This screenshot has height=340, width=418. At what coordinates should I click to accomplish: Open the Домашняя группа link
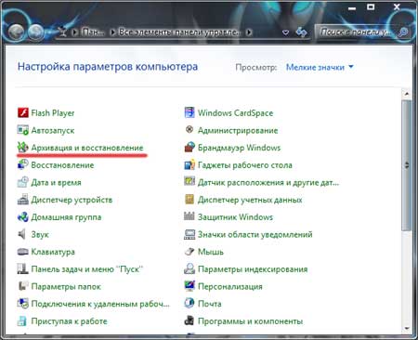[66, 217]
